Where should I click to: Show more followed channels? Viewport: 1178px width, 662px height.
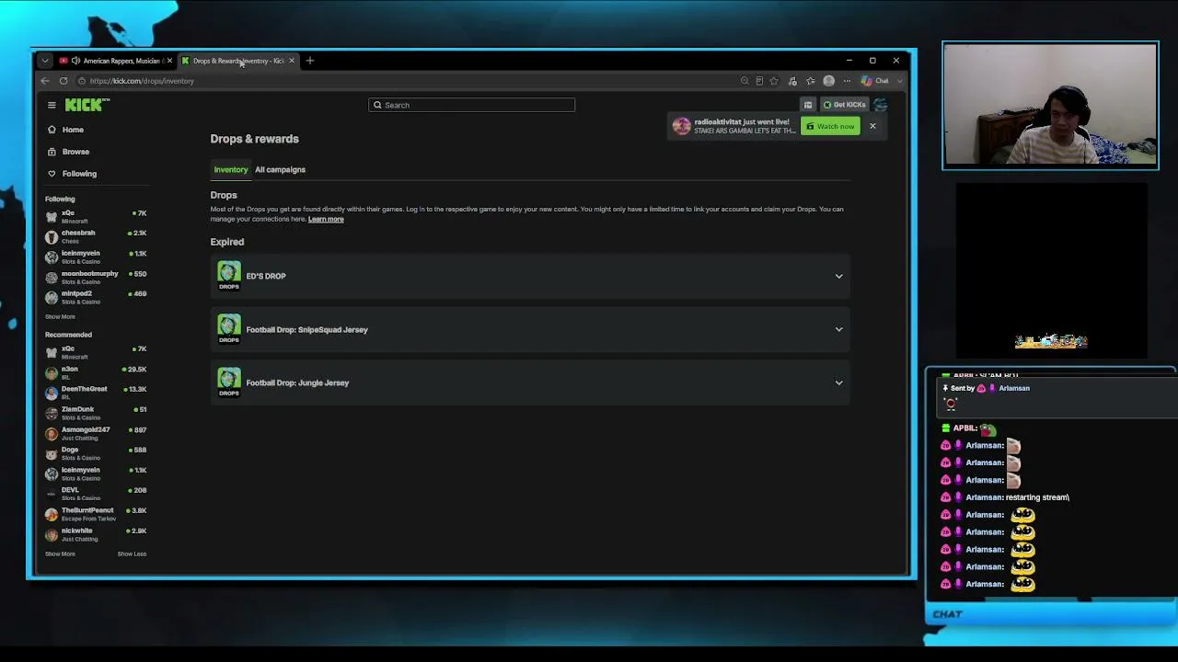[60, 317]
